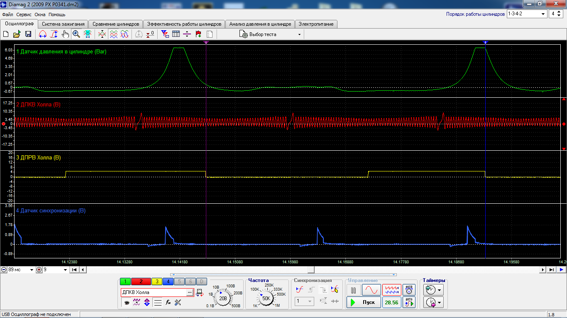Open the filter flag icon
567x318 pixels.
[x=165, y=34]
